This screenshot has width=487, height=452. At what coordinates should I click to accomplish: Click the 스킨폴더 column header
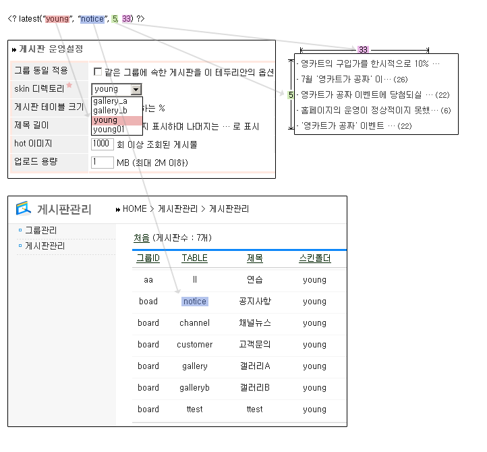coord(314,258)
